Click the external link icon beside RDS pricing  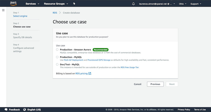[x=90, y=74]
